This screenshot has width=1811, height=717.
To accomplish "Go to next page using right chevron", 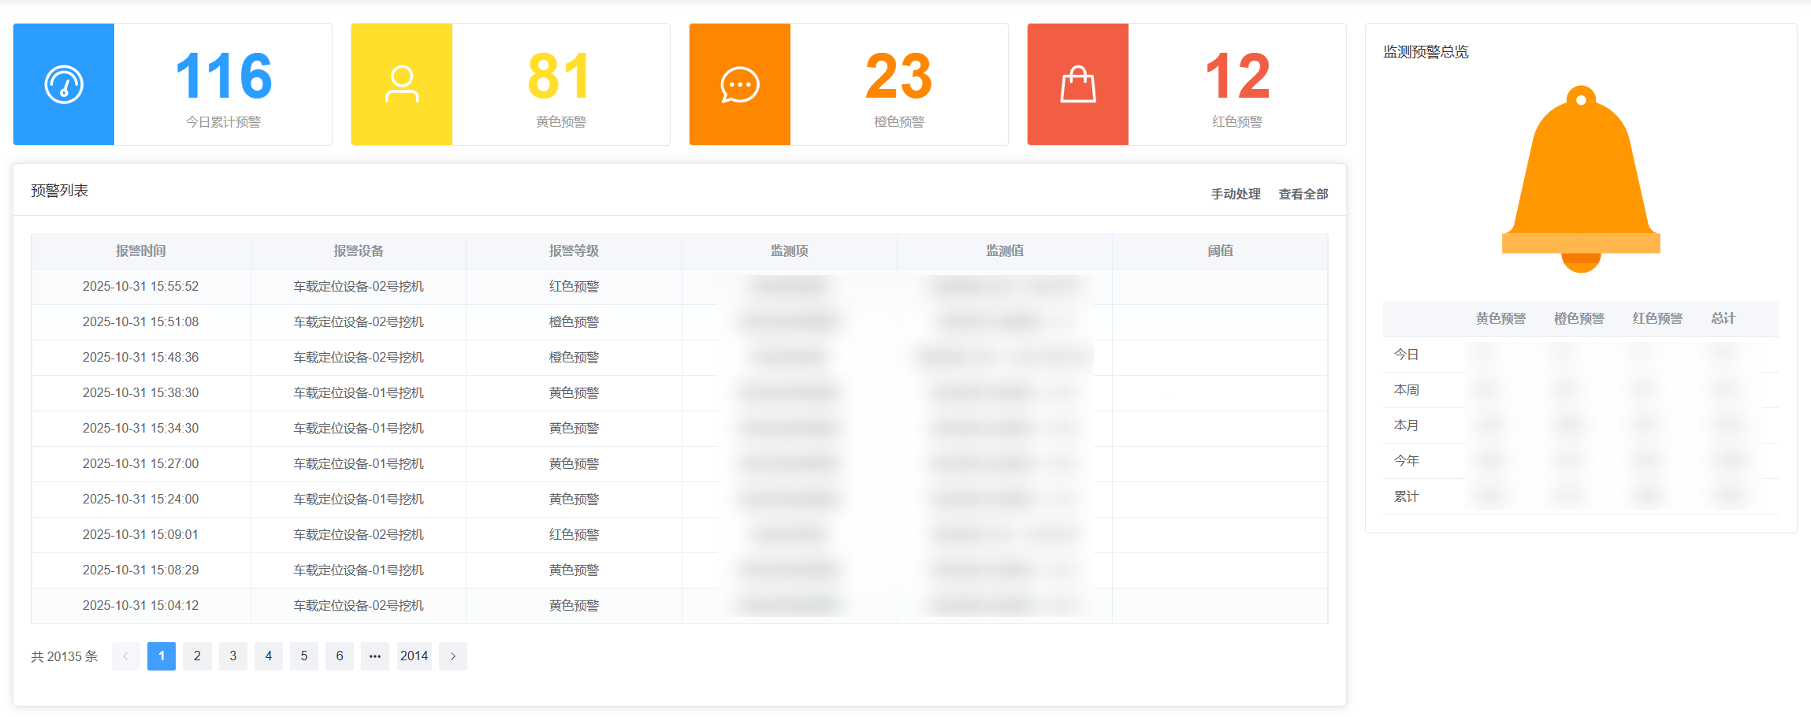I will (x=453, y=656).
